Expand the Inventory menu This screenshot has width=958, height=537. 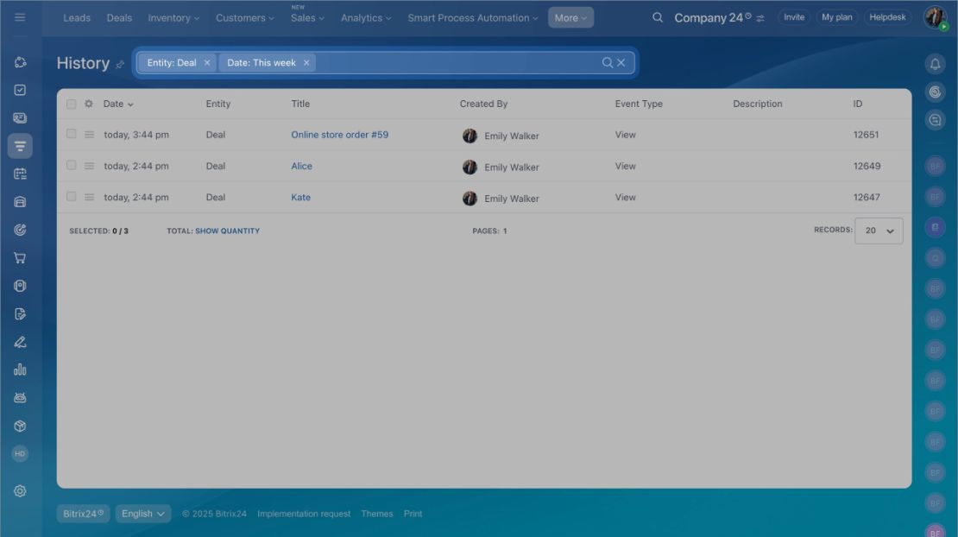[x=173, y=18]
